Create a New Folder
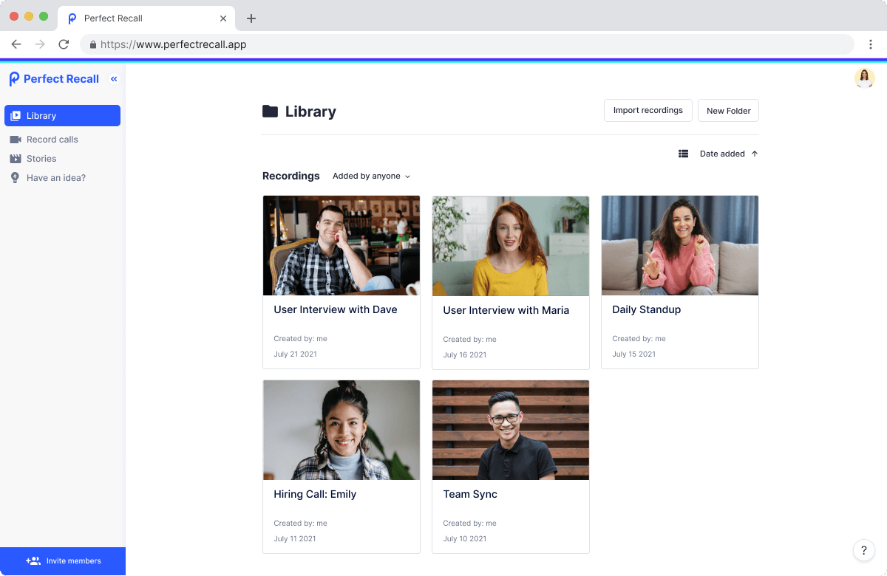This screenshot has height=576, width=887. pos(728,111)
